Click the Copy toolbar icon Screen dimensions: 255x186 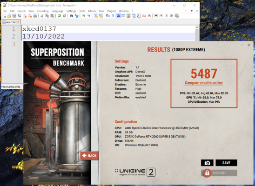pos(47,16)
